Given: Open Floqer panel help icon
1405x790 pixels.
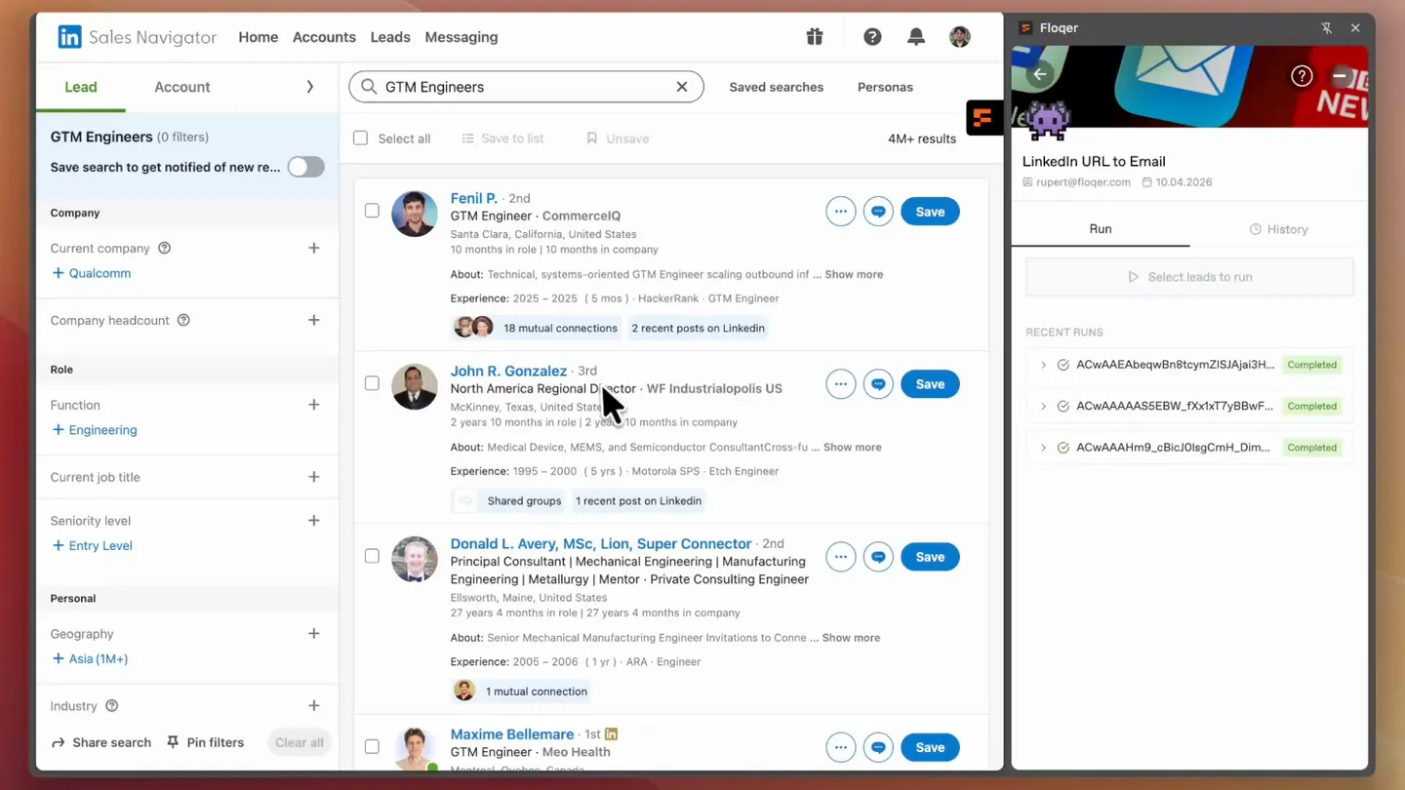Looking at the screenshot, I should click(x=1302, y=75).
